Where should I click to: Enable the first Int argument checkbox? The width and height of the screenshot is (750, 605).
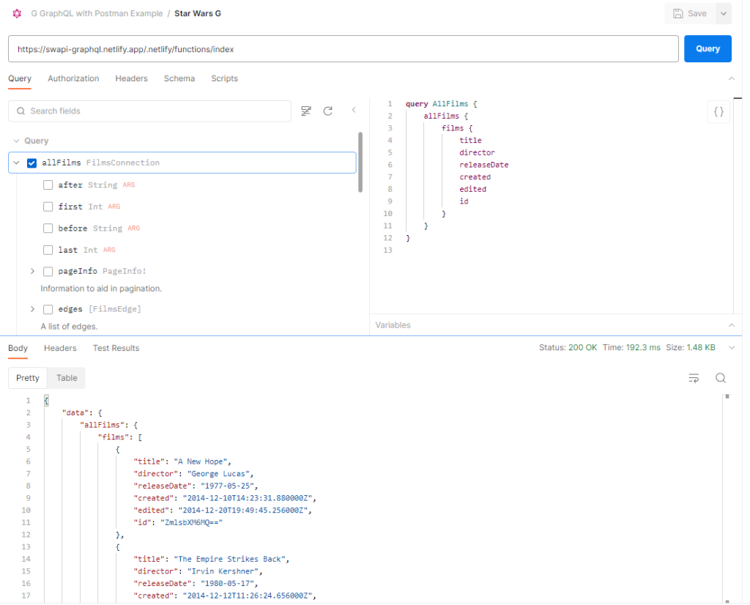tap(48, 207)
